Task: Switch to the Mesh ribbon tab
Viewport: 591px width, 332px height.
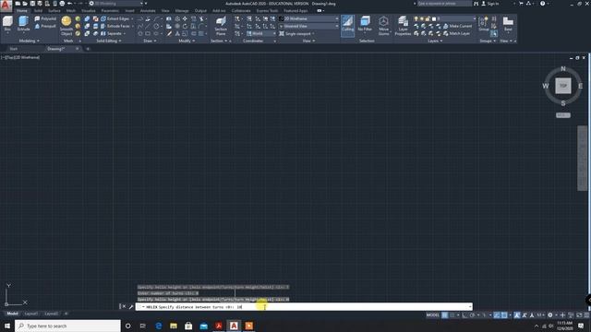Action: tap(71, 11)
